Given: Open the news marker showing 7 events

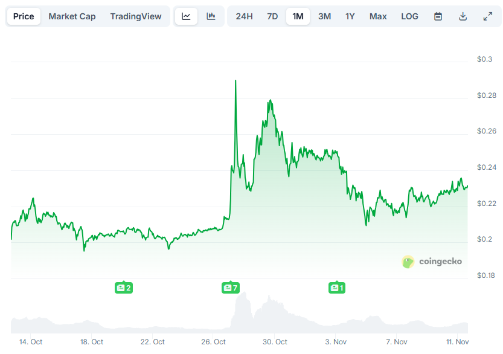Looking at the screenshot, I should [229, 288].
